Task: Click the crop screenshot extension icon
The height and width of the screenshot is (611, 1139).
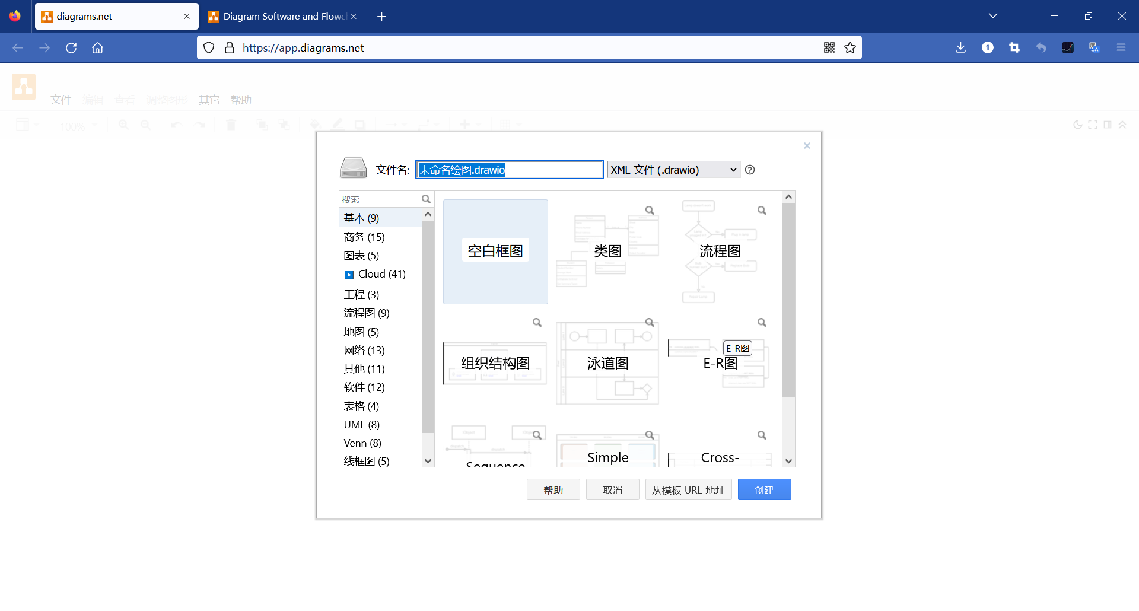Action: click(x=1014, y=48)
